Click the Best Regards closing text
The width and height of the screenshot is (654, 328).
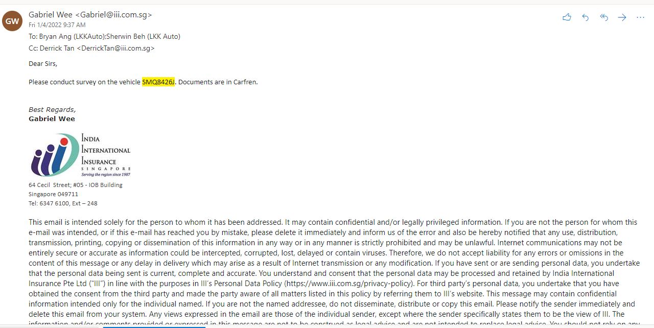tap(52, 109)
